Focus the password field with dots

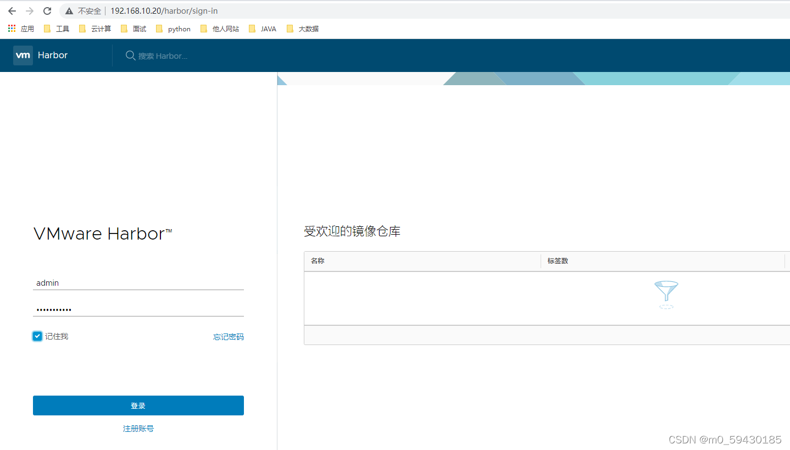pos(138,309)
